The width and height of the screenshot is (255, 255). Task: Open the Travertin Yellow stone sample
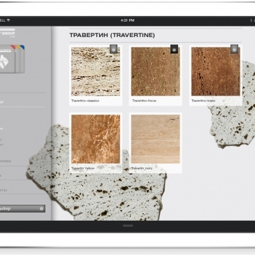tap(96, 139)
